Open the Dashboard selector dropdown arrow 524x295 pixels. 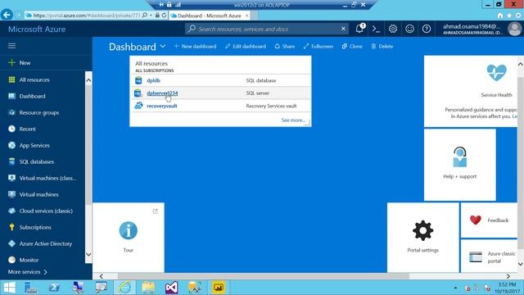point(163,46)
